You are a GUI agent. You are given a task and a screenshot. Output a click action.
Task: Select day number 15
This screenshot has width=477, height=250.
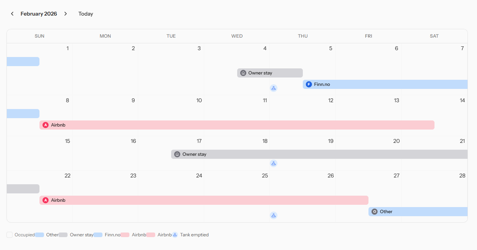(x=68, y=141)
